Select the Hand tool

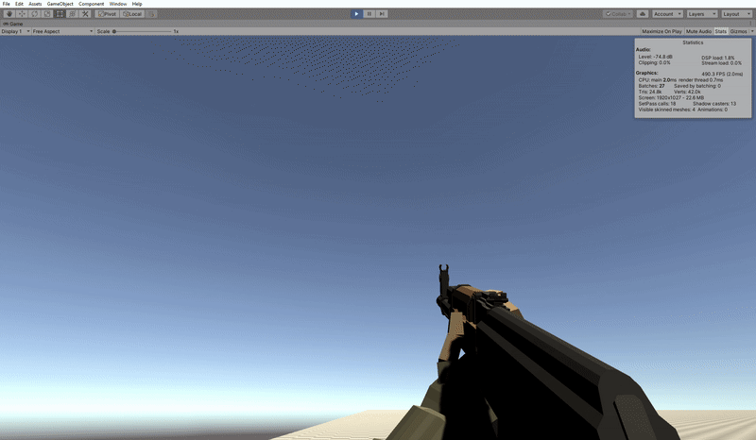[x=9, y=14]
